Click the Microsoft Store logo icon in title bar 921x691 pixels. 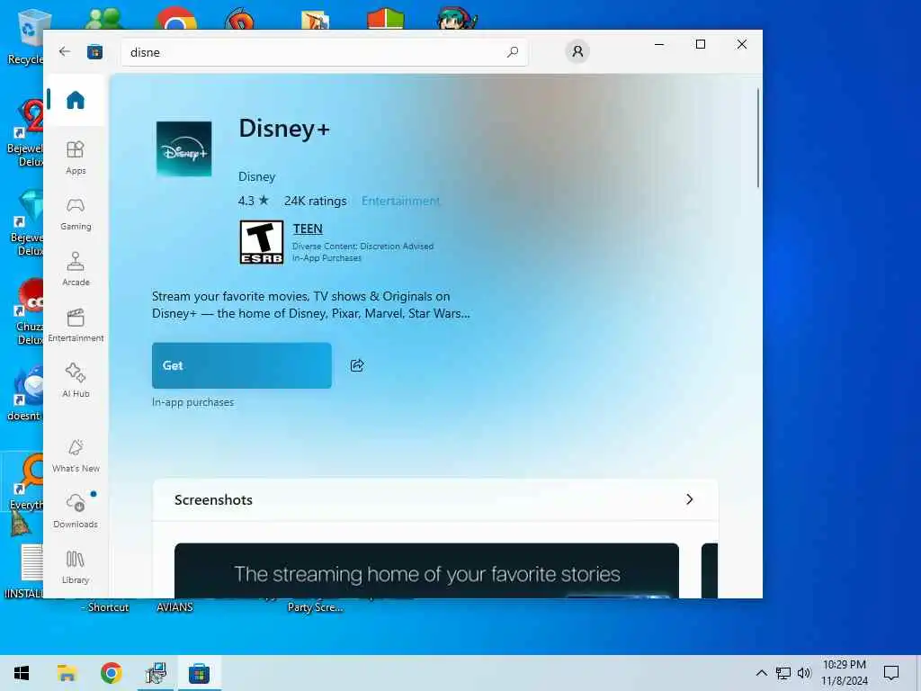[94, 52]
